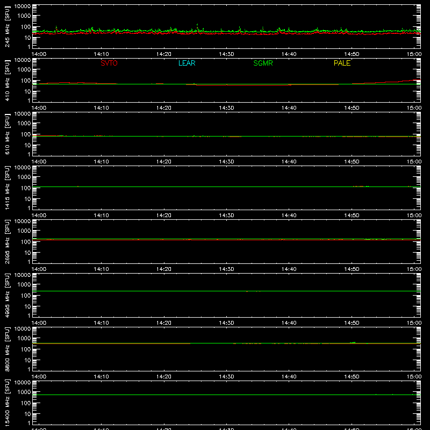Select the 8800 MHz [SFU] axis title
The height and width of the screenshot is (430, 430).
pyautogui.click(x=8, y=349)
